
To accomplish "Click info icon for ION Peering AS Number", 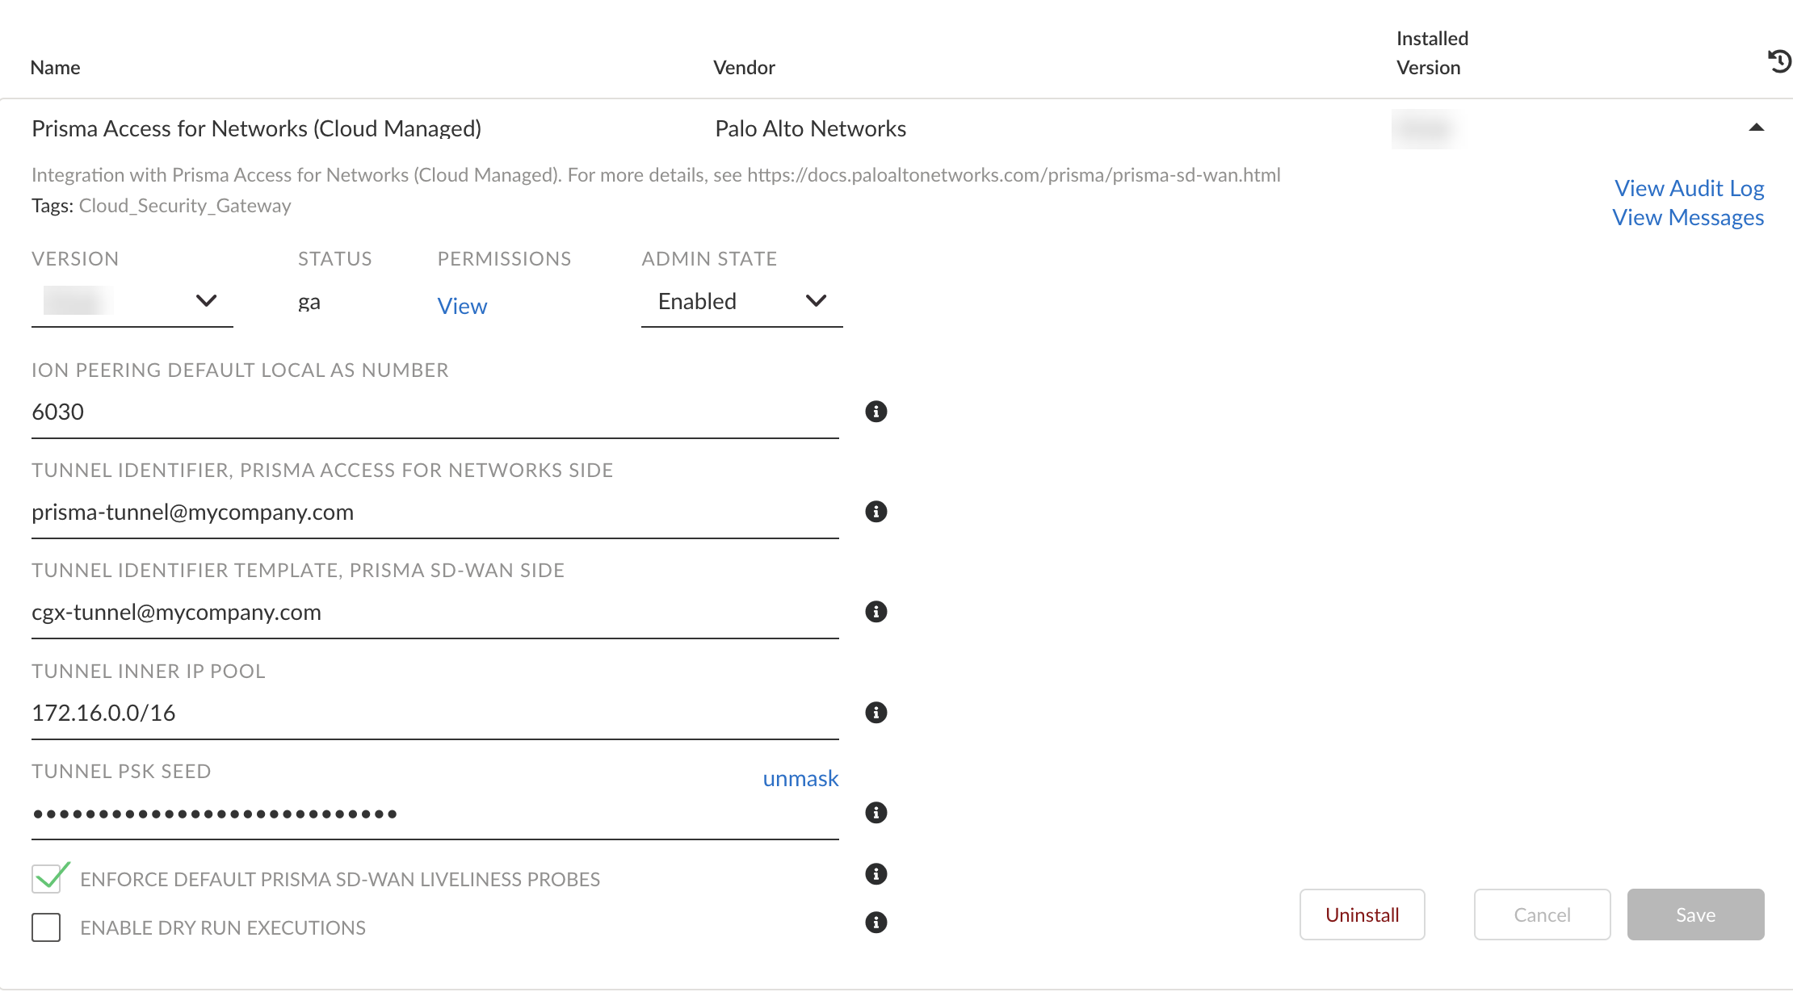I will 876,412.
